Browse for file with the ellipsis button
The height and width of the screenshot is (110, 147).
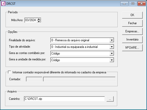coord(110,99)
